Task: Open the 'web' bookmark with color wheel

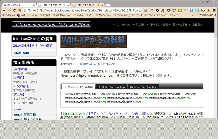Action: click(22, 15)
